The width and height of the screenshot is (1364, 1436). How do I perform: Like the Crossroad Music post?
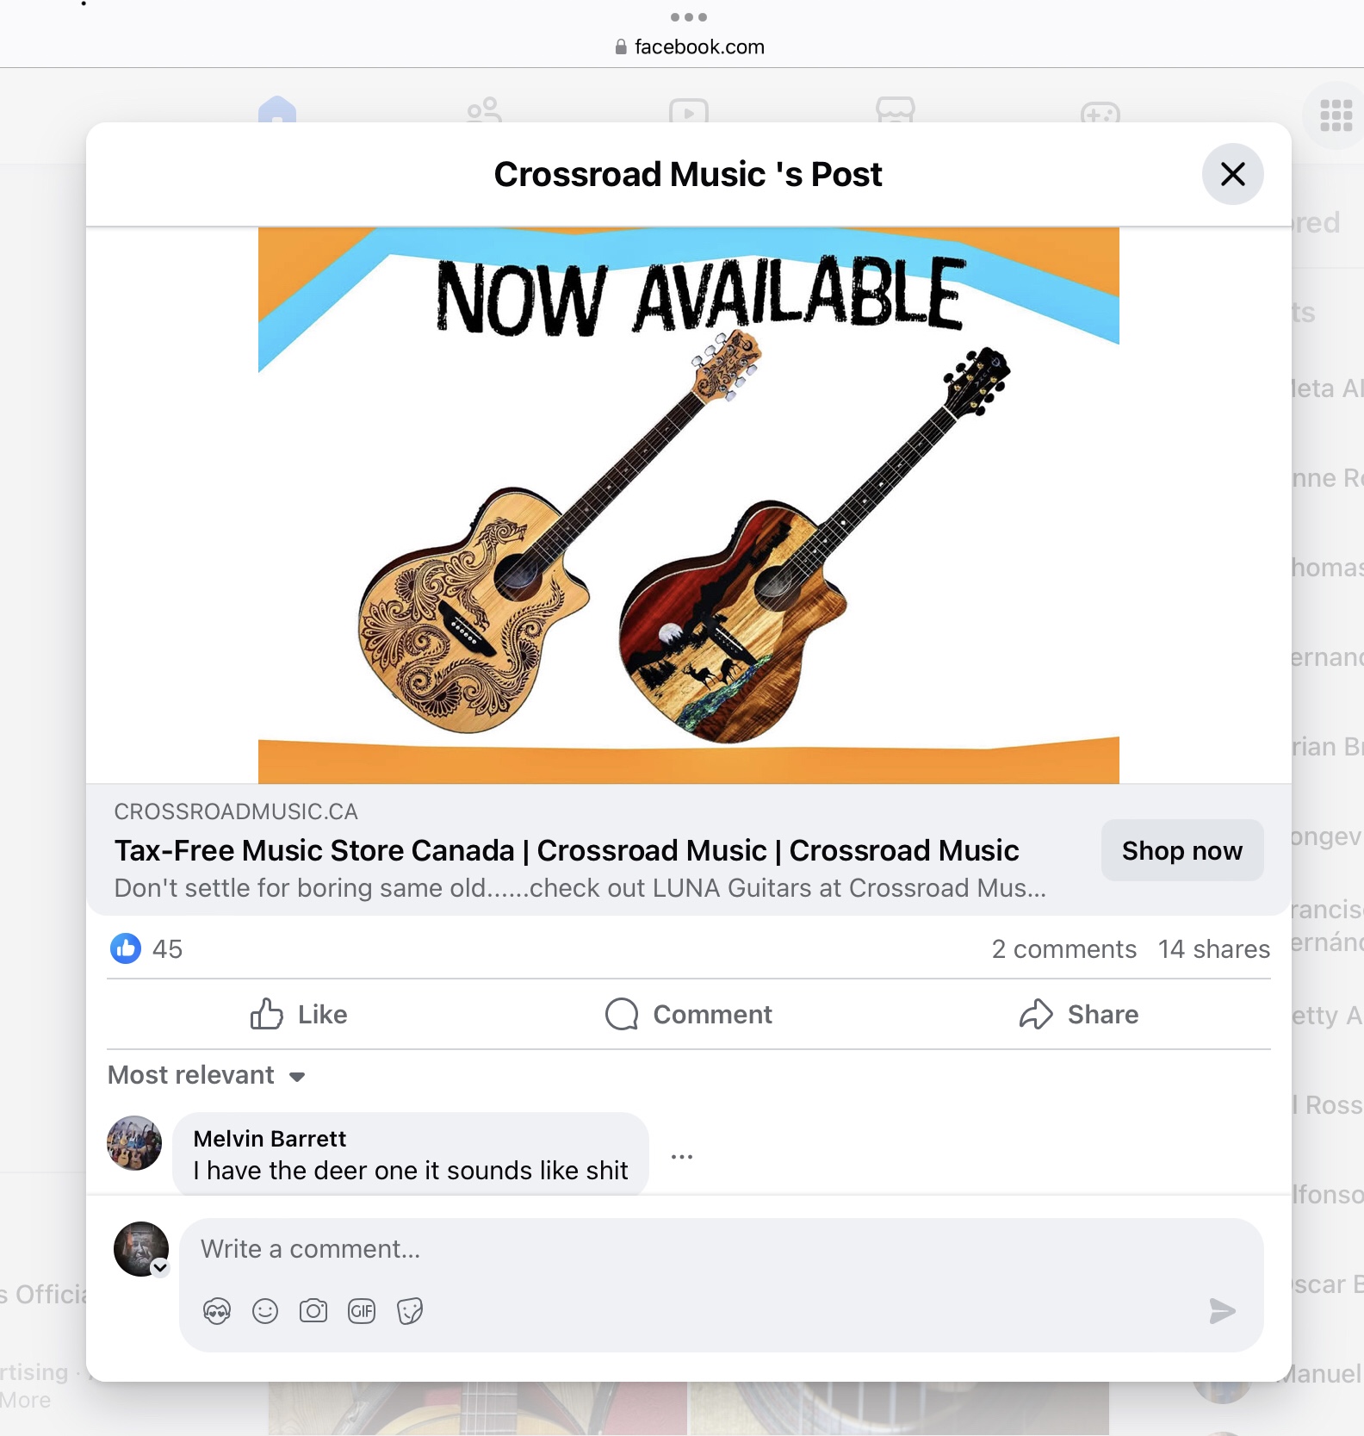[299, 1014]
